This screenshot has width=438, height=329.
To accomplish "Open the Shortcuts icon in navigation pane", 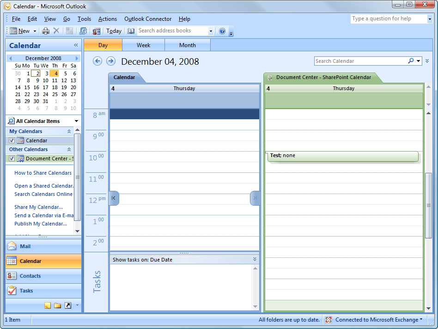I will click(x=68, y=305).
